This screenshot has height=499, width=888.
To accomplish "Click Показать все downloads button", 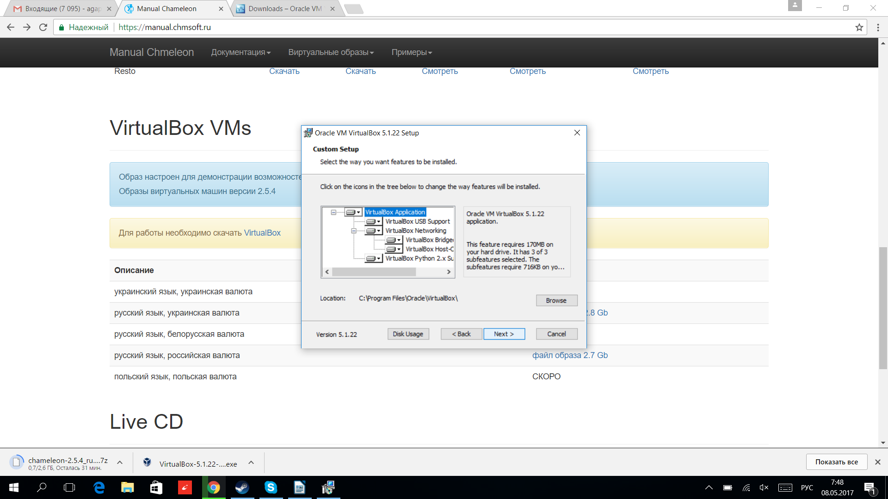I will [x=836, y=462].
